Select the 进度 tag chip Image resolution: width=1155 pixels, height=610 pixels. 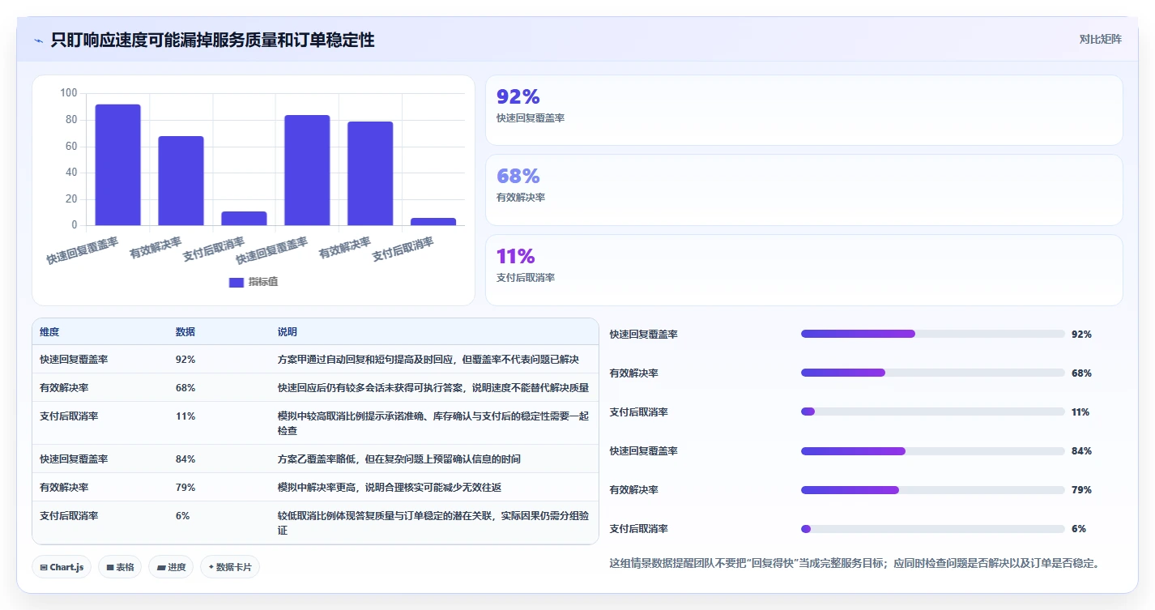pyautogui.click(x=171, y=567)
